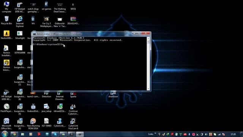Expand the Links toolbar chevron

[x=155, y=134]
